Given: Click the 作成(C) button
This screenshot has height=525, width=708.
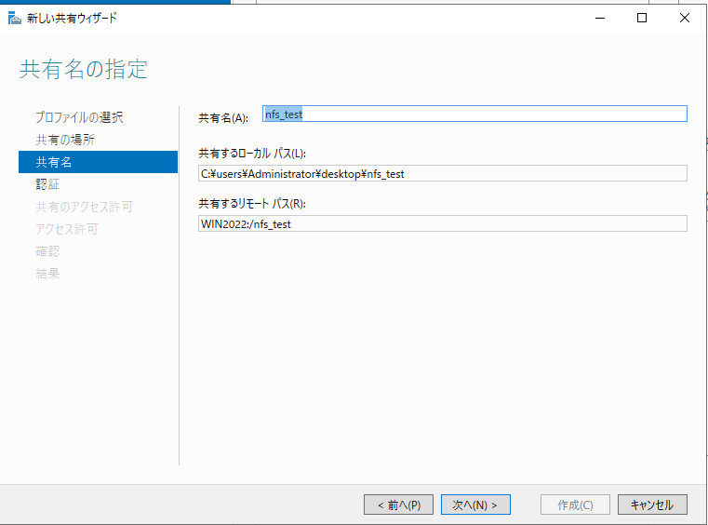Looking at the screenshot, I should pos(575,505).
